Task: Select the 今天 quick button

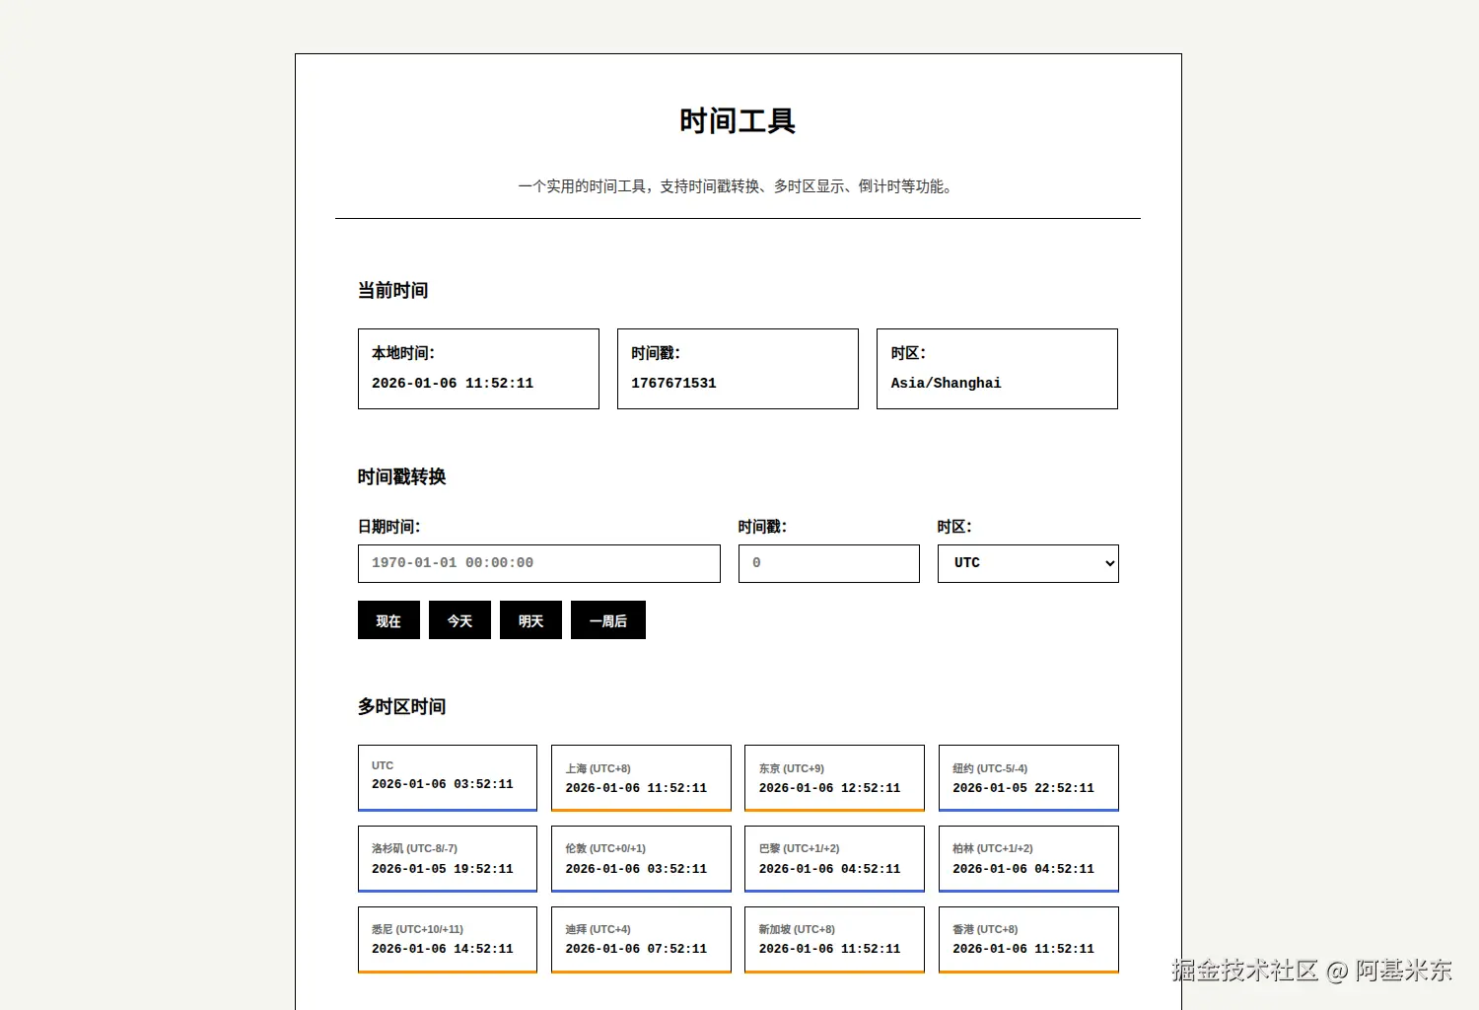Action: [459, 620]
